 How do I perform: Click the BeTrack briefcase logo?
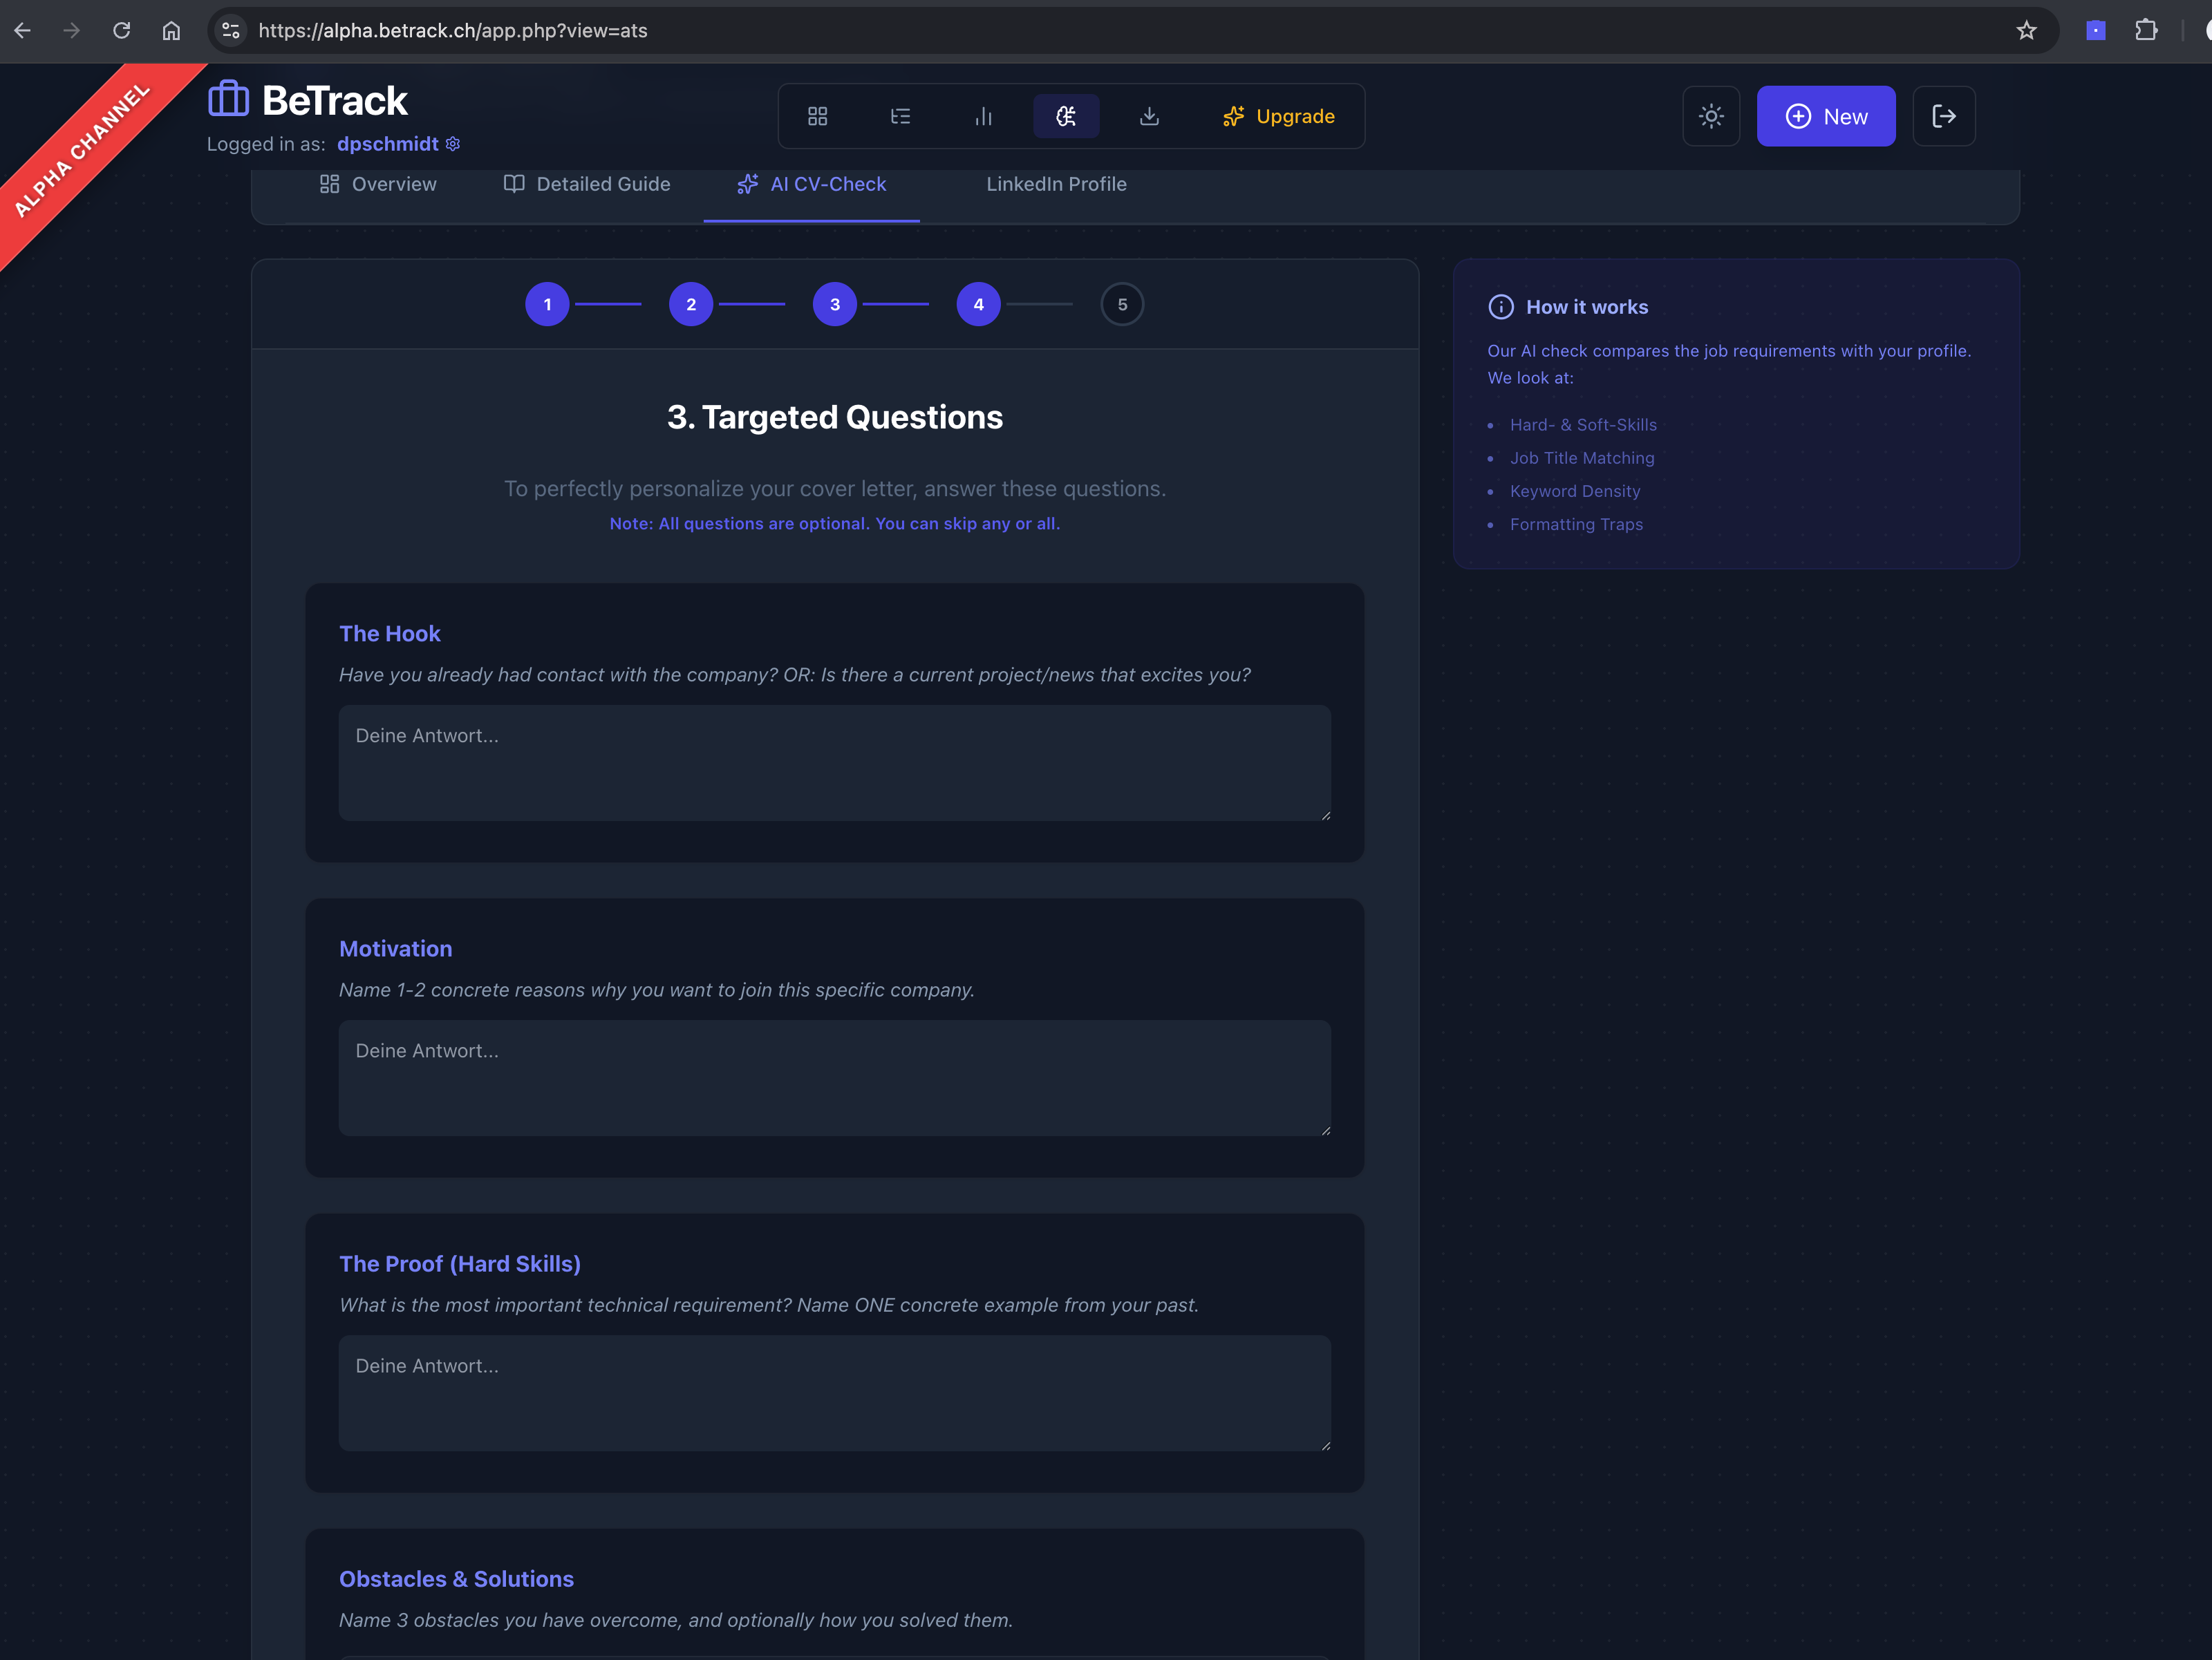click(x=227, y=98)
